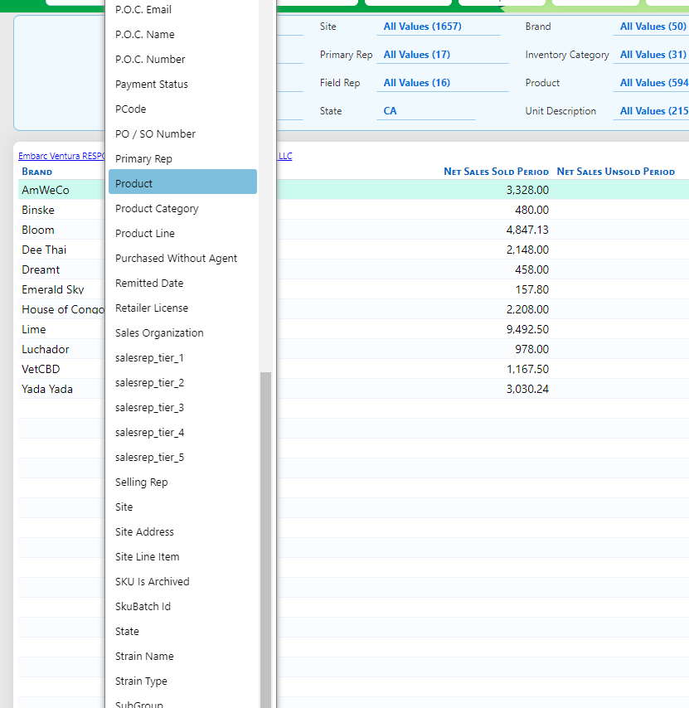Expand Inventory Category filter values
This screenshot has height=708, width=689.
click(x=653, y=55)
